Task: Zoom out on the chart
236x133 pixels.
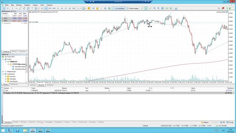Action: (159, 8)
